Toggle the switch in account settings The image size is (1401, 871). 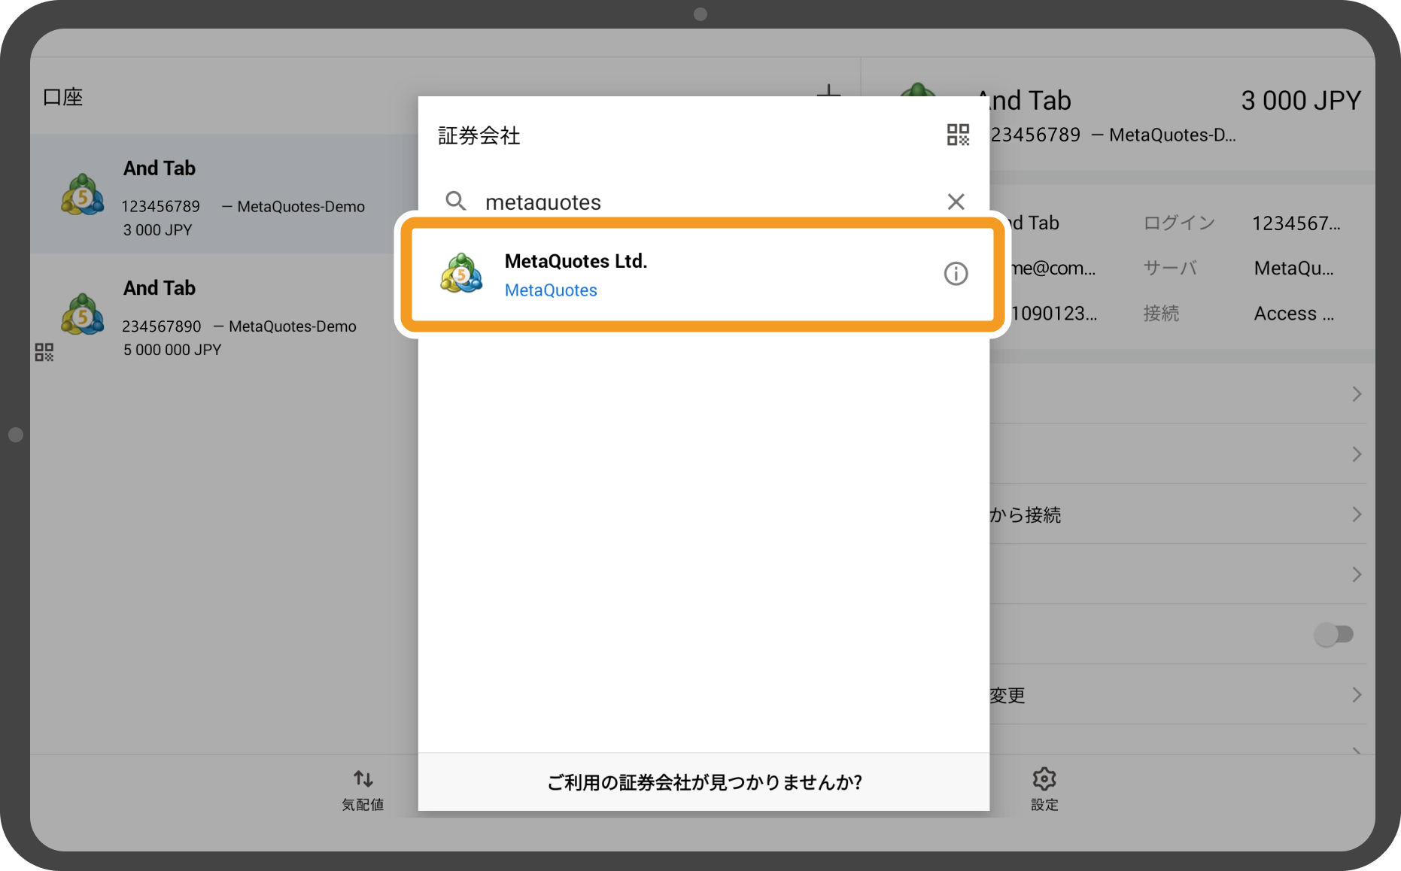1333,634
